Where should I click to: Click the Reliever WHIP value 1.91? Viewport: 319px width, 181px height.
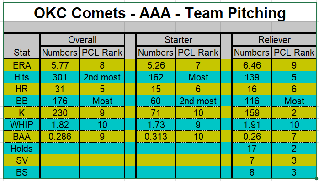pyautogui.click(x=252, y=125)
